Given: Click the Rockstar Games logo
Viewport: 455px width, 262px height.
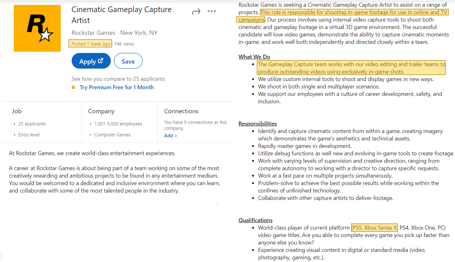Looking at the screenshot, I should [x=37, y=28].
